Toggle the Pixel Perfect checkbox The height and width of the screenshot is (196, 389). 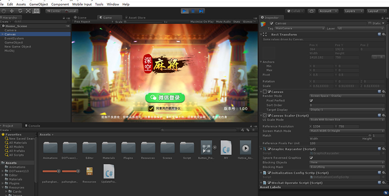click(311, 100)
